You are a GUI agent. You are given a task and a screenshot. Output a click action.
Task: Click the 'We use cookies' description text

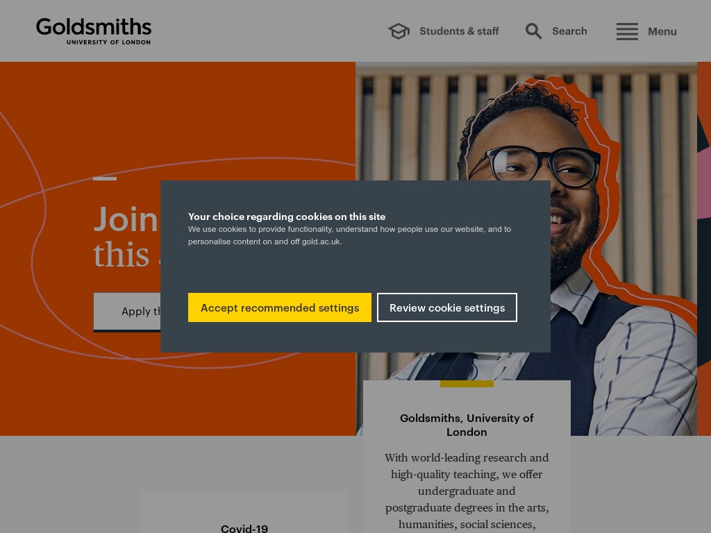pyautogui.click(x=350, y=235)
